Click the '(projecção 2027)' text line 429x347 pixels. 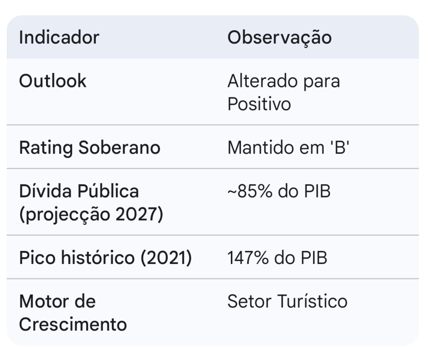[x=91, y=214]
